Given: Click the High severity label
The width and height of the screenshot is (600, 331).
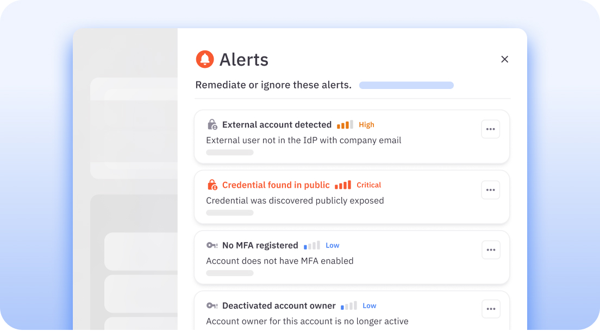Looking at the screenshot, I should pos(366,124).
